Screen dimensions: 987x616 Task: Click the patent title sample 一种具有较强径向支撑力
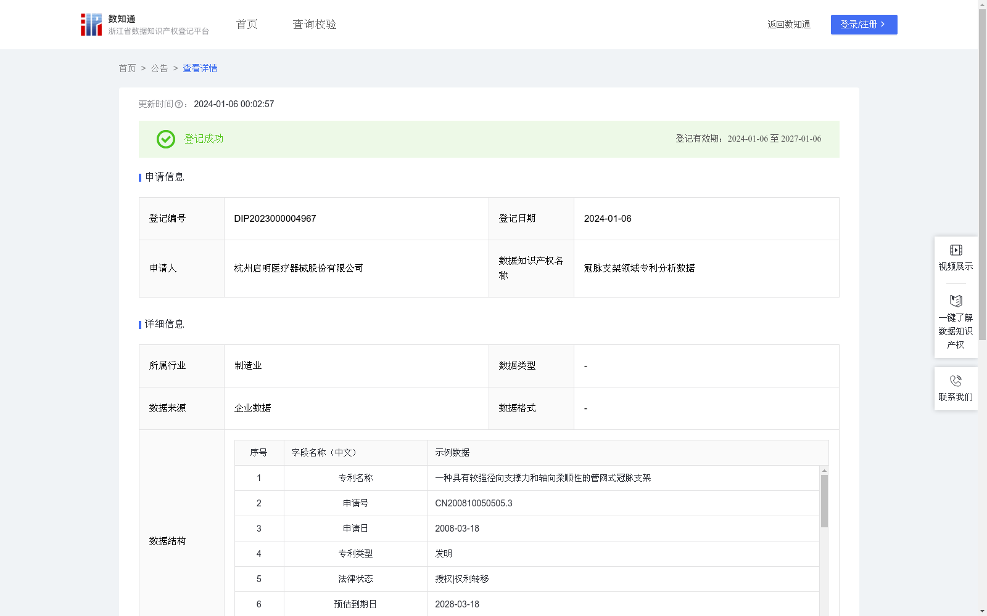coord(543,478)
